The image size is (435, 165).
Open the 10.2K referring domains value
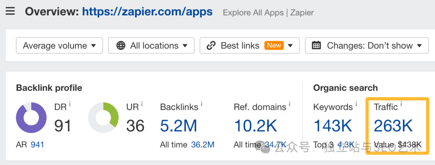[255, 126]
